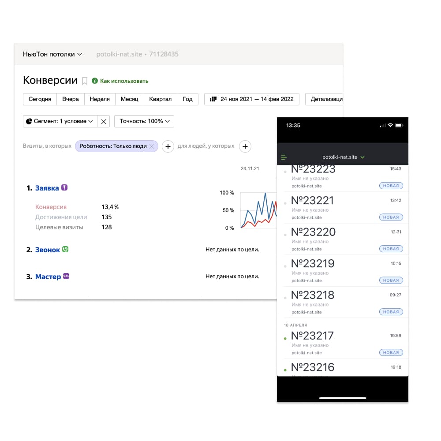This screenshot has height=441, width=441.
Task: Open order №23221 in the mobile list
Action: pos(313,201)
